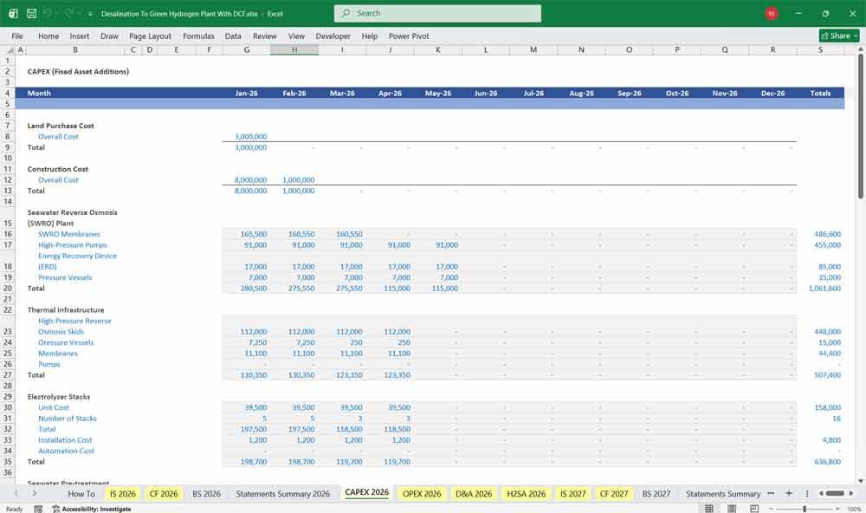The image size is (866, 513).
Task: Click the New Sheet plus button
Action: pyautogui.click(x=789, y=493)
